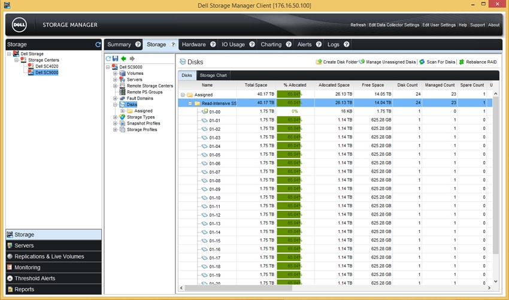The width and height of the screenshot is (509, 300).
Task: Open the Monitoring view
Action: (53, 268)
